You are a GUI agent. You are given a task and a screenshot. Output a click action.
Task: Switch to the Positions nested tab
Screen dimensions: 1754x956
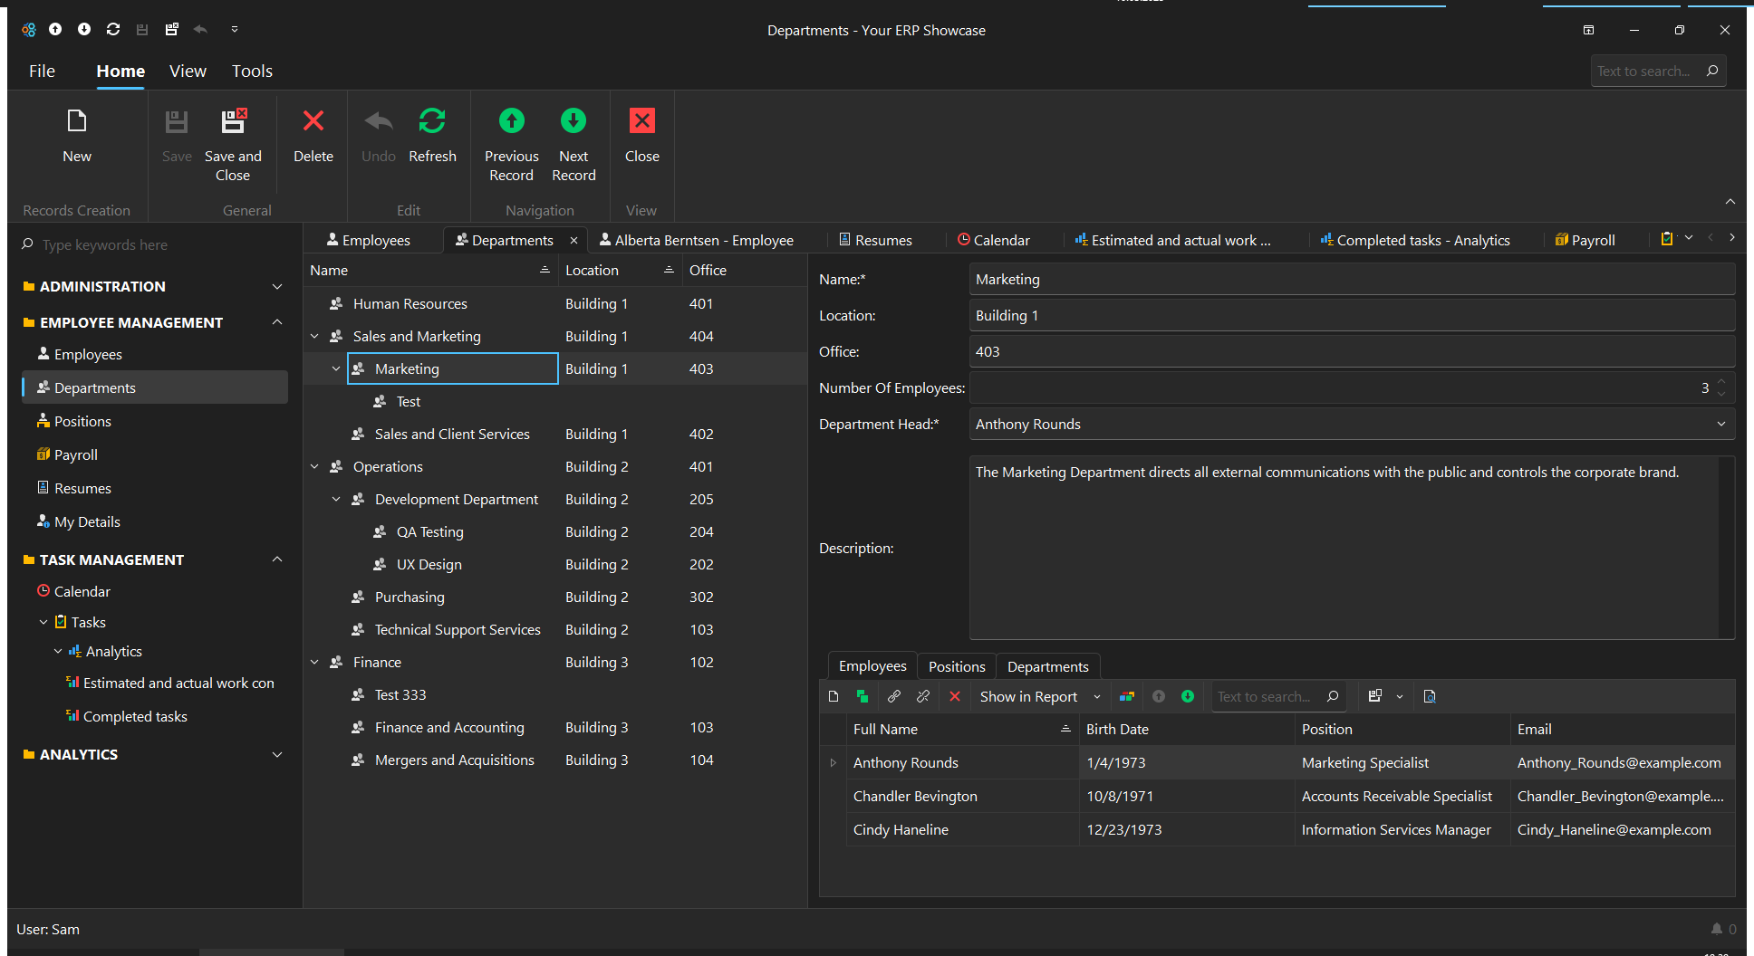pos(956,666)
